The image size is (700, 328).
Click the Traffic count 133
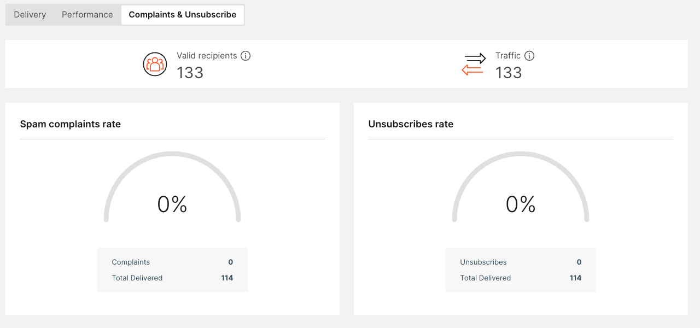pyautogui.click(x=509, y=73)
